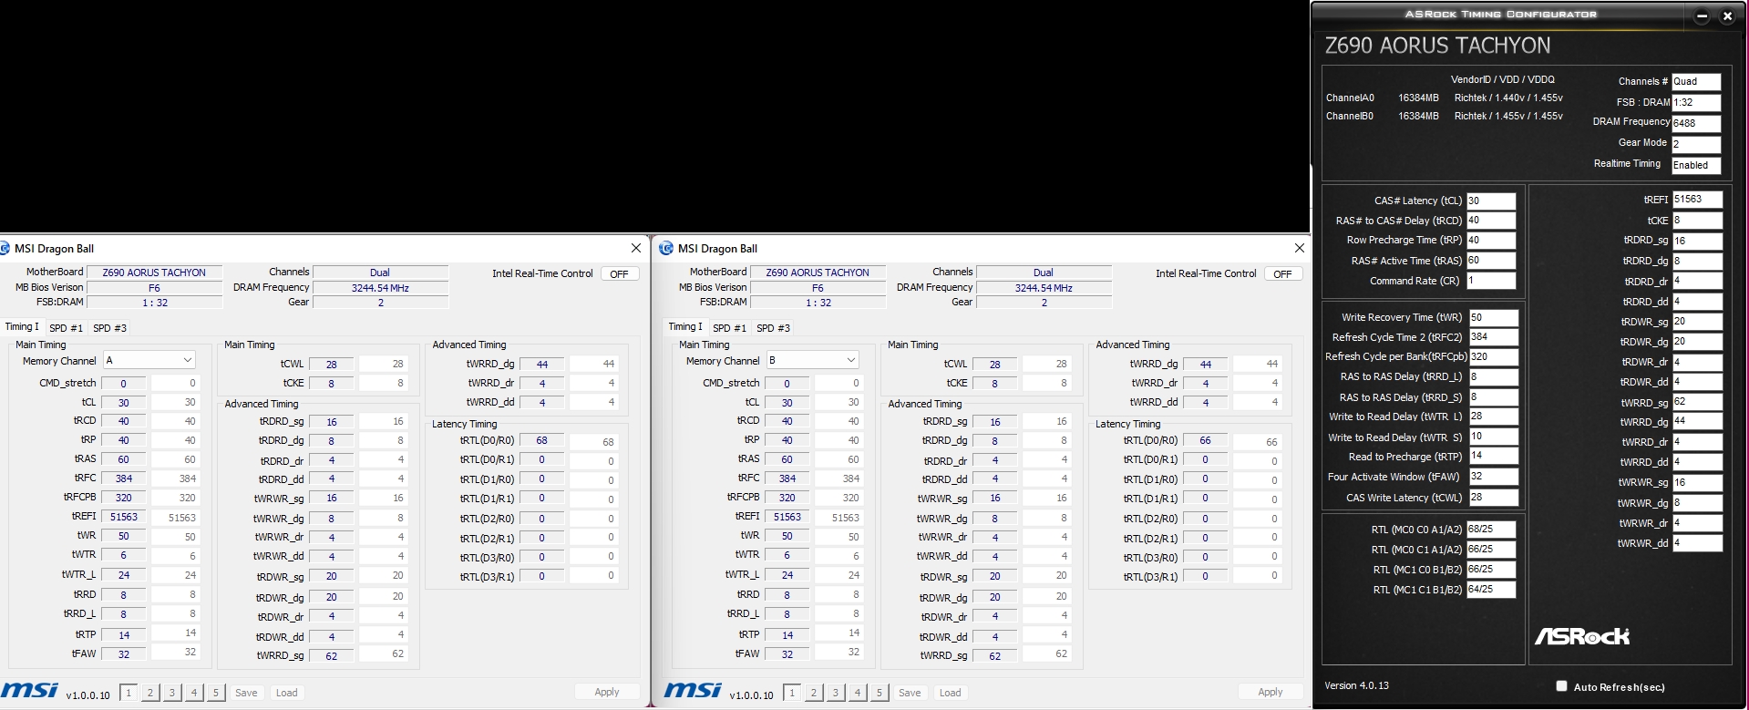Switch to SPD #1 tab in Channel A window
The image size is (1749, 710).
[66, 328]
